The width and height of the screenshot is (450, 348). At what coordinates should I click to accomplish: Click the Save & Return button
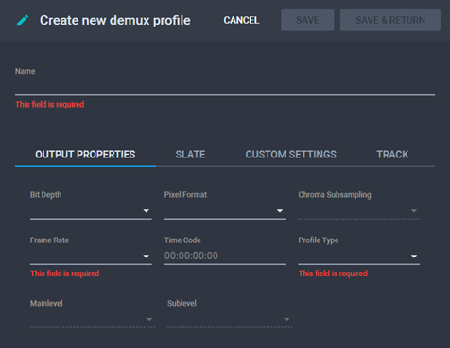click(390, 20)
